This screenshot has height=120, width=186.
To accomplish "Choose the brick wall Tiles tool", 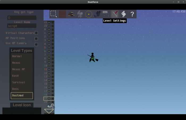I will [x=62, y=14].
